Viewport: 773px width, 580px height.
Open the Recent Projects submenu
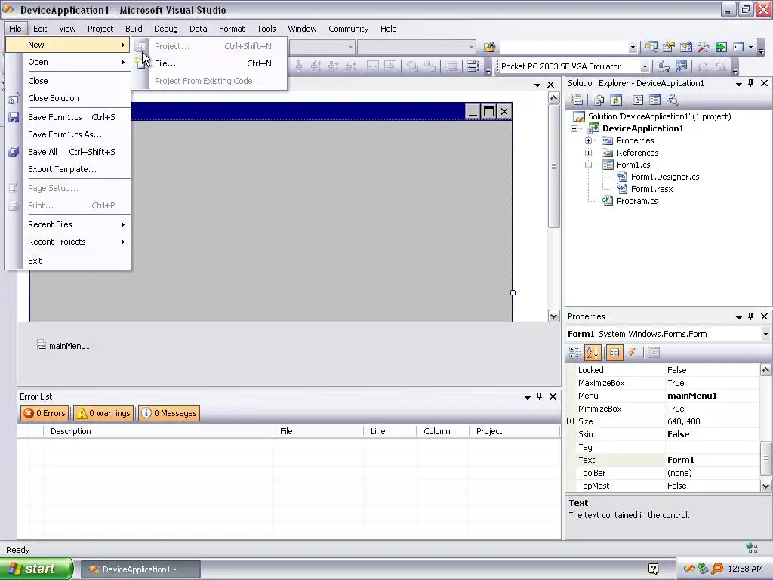(68, 242)
